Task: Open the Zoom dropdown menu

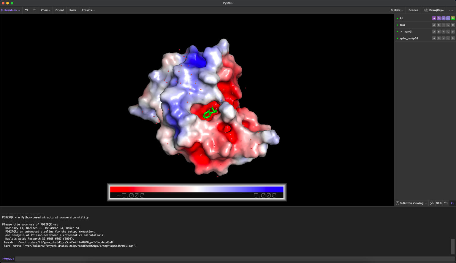Action: tap(45, 10)
